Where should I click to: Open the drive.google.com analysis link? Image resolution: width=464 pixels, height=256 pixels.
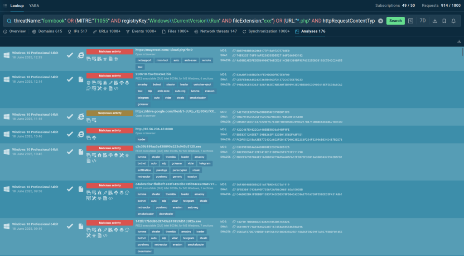click(175, 111)
